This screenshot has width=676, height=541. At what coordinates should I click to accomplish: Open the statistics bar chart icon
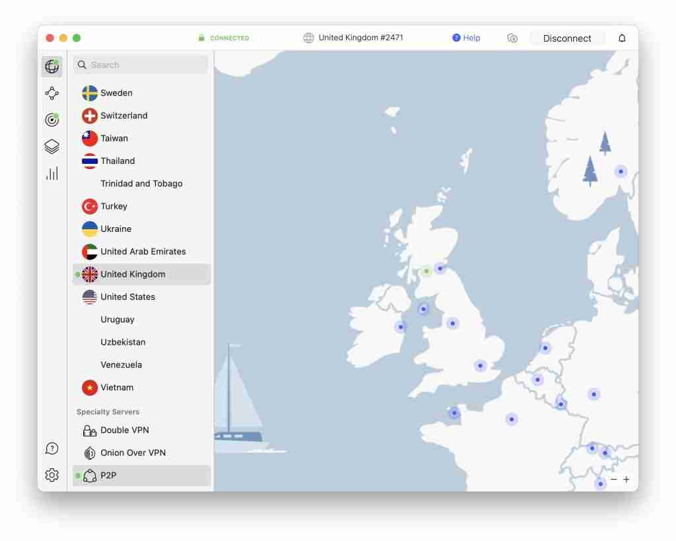51,174
